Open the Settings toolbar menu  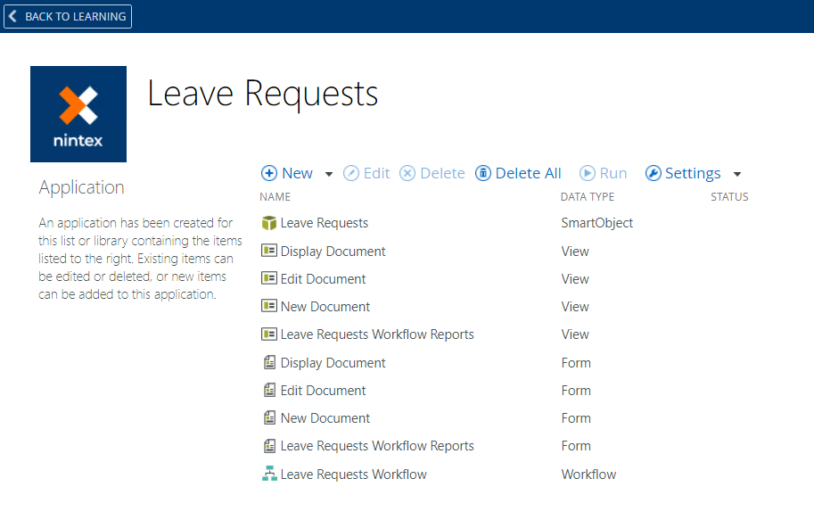coord(693,173)
